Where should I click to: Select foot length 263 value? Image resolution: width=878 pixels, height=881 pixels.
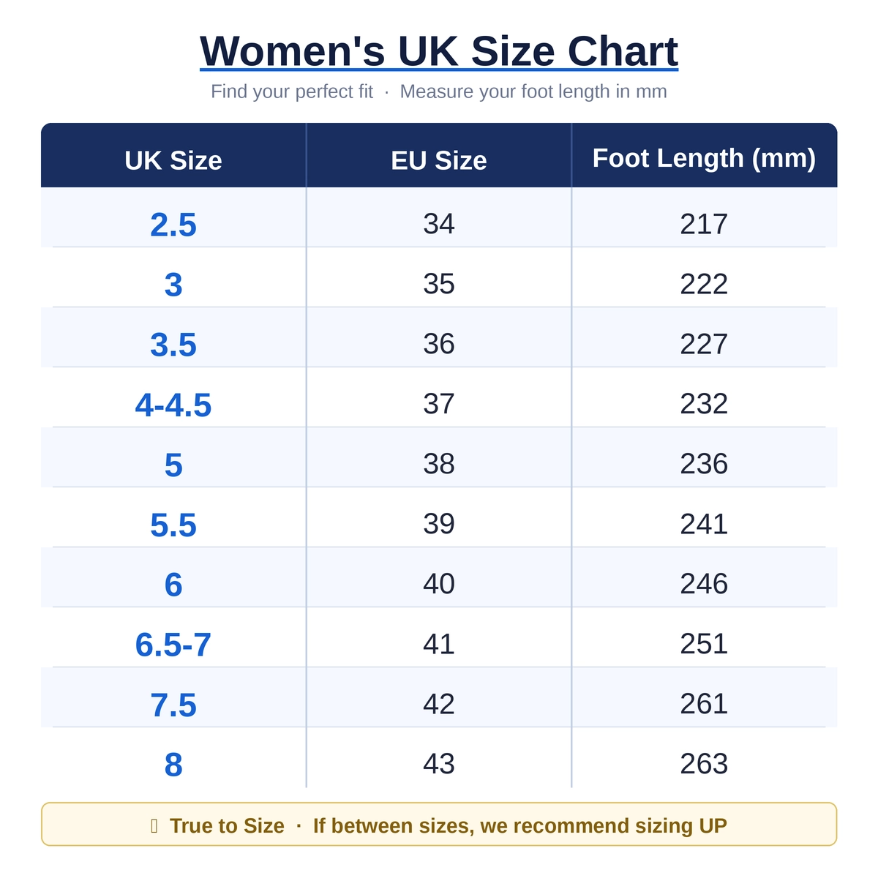[x=704, y=764]
